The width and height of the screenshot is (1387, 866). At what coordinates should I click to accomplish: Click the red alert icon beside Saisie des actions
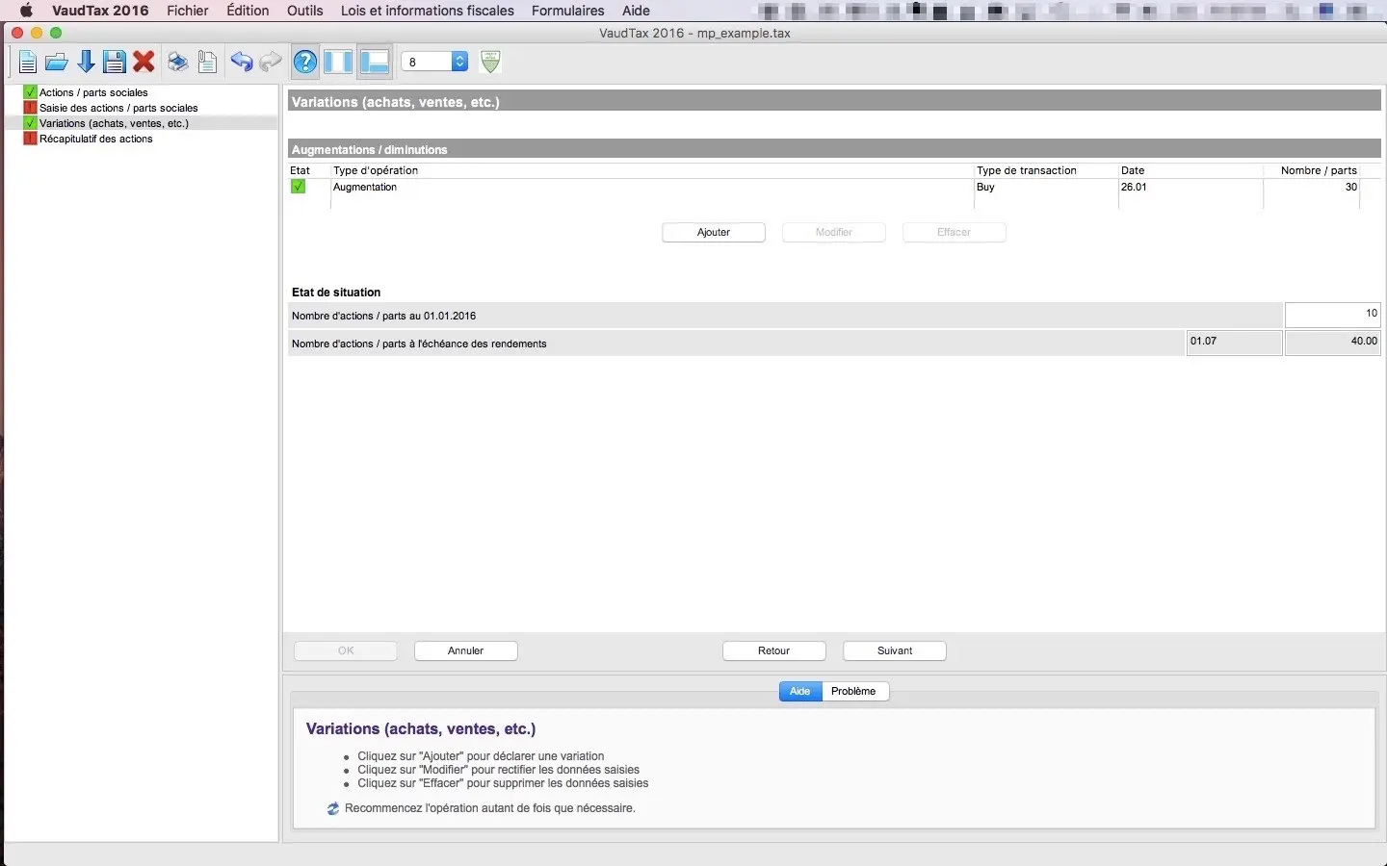(x=30, y=108)
